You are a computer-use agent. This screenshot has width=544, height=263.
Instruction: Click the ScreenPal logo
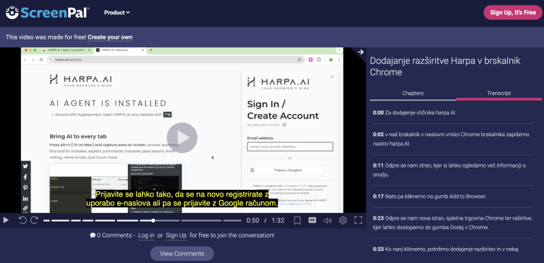pos(48,12)
